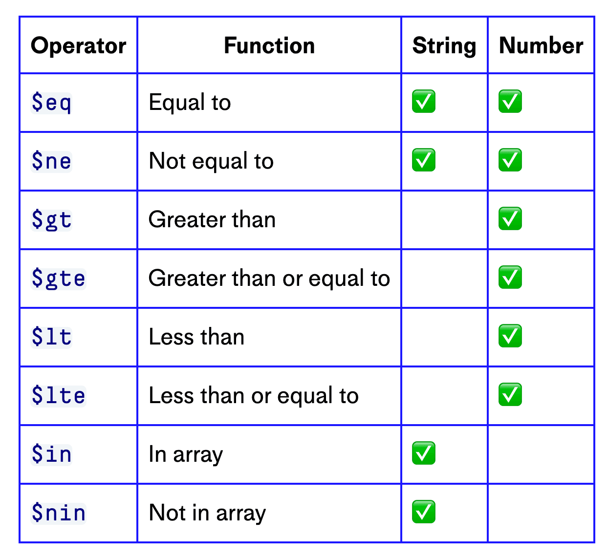Click the $in operator code label
The image size is (608, 559).
coord(51,454)
